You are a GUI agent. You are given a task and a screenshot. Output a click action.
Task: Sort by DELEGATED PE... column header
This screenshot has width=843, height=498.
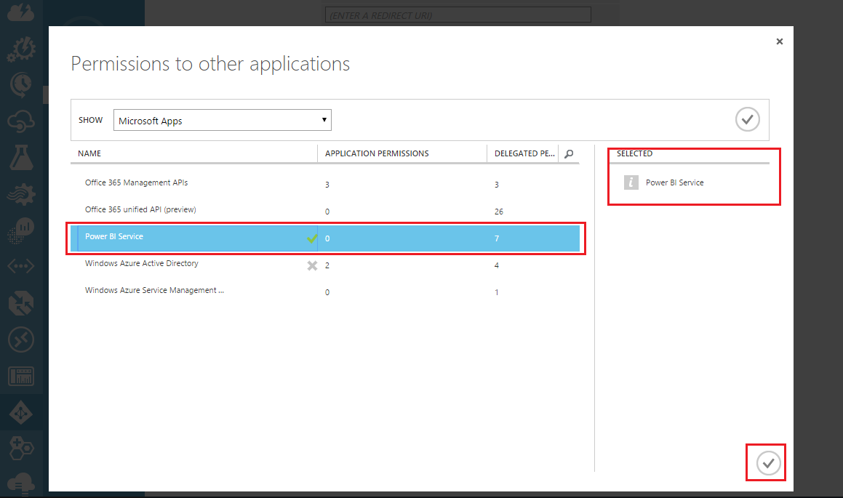coord(524,153)
